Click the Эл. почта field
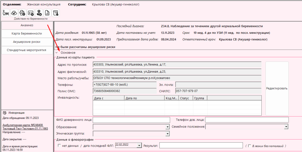The image size is (302, 152). (x=218, y=85)
